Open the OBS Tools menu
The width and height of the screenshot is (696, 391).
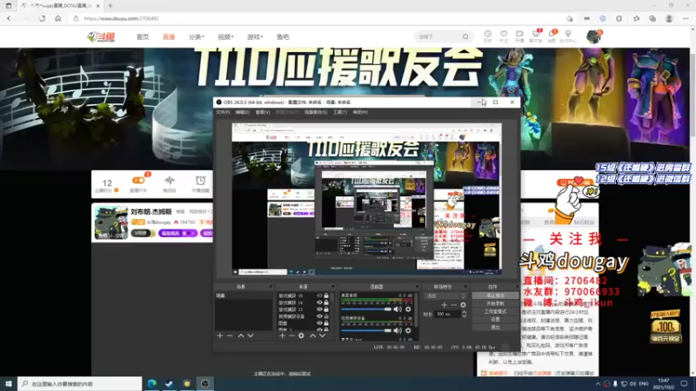340,113
